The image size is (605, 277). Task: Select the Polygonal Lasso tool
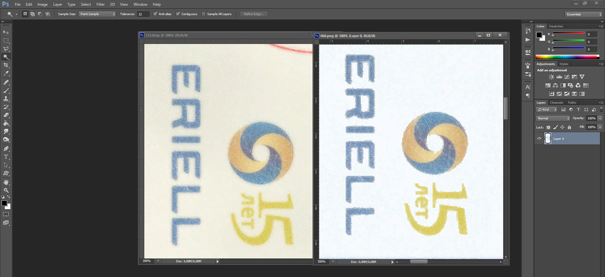point(6,49)
